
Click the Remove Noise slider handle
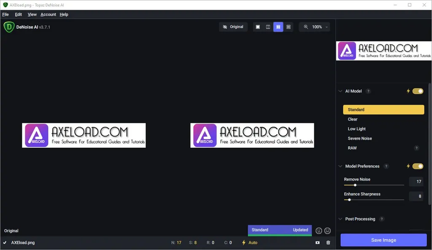pyautogui.click(x=355, y=185)
